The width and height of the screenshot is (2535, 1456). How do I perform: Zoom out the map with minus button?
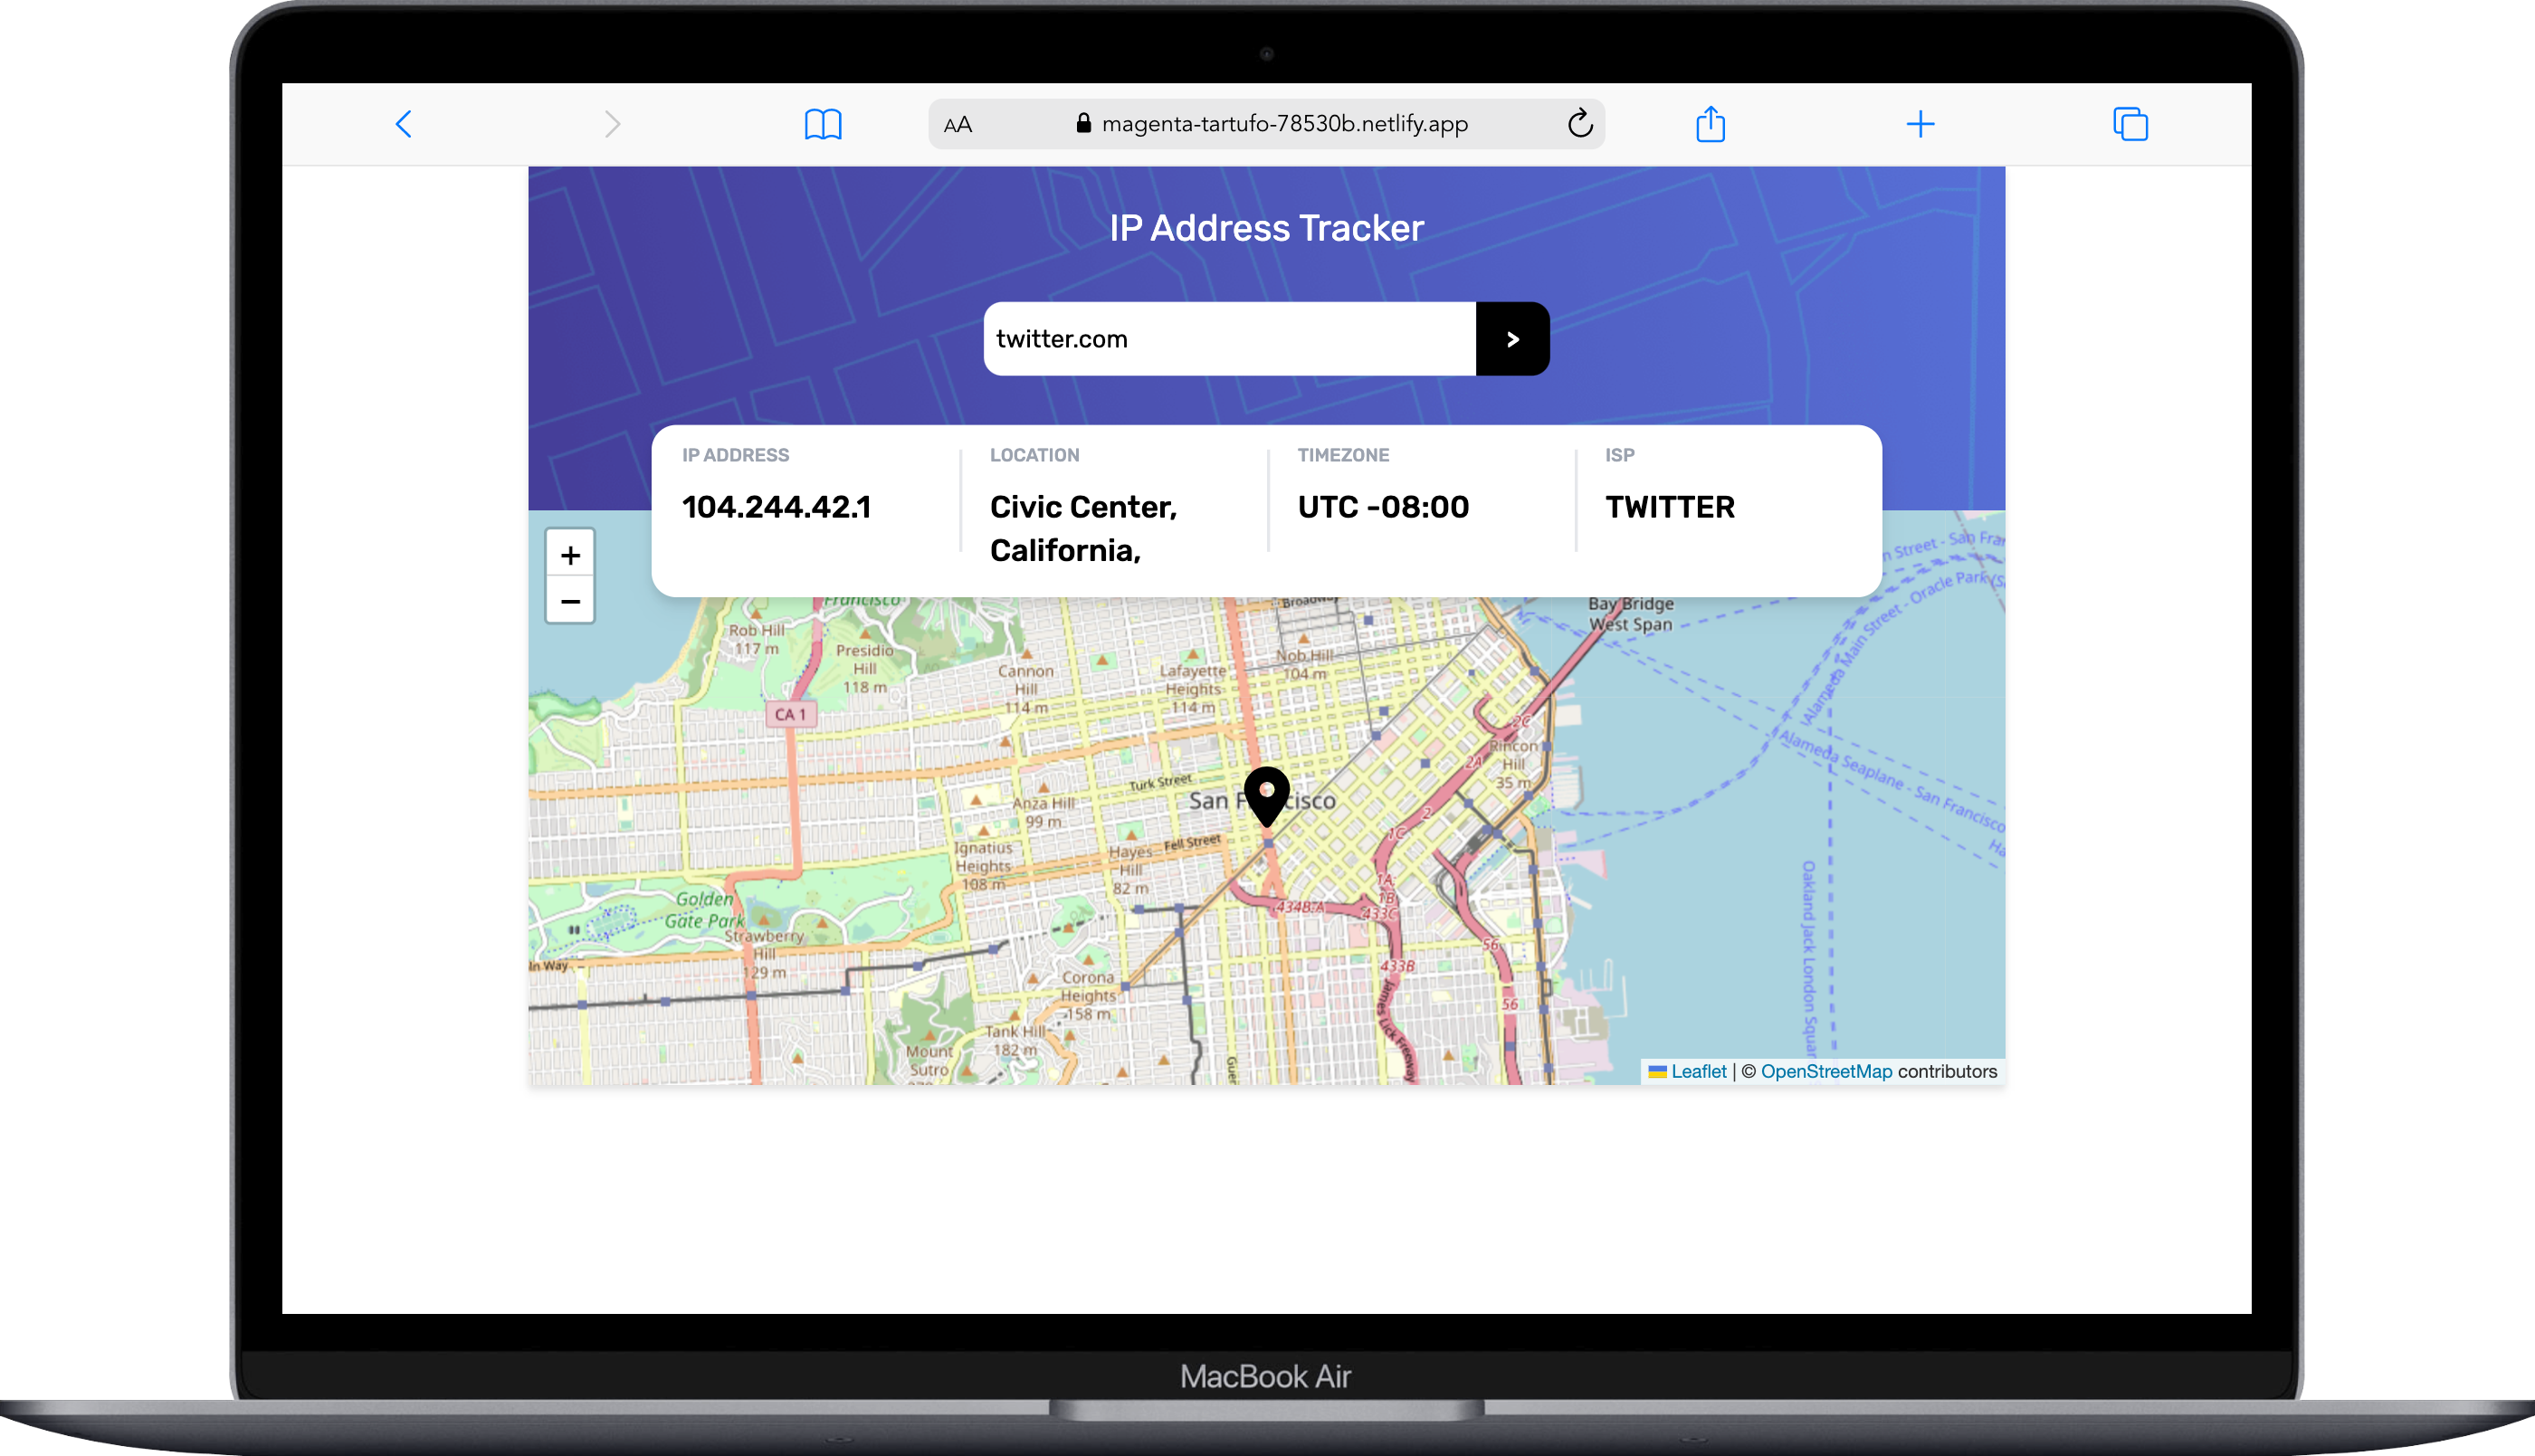pyautogui.click(x=570, y=601)
